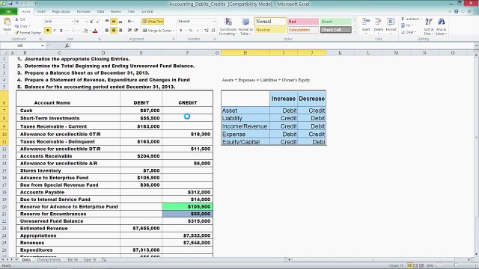Switch to the Data ribbon tab
The image size is (479, 269).
(x=100, y=12)
